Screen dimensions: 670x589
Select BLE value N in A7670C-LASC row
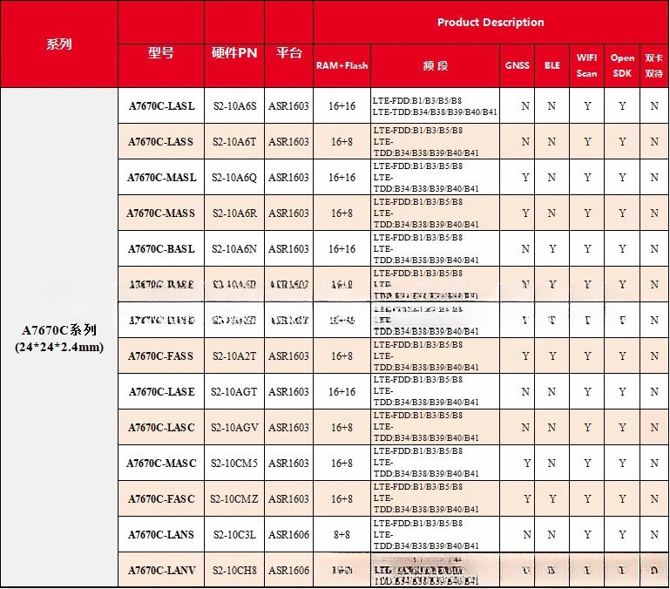tap(552, 428)
